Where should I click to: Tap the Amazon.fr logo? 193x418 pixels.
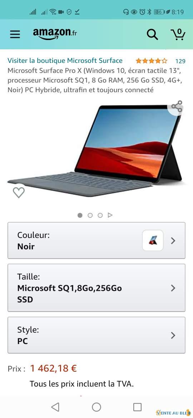[55, 34]
